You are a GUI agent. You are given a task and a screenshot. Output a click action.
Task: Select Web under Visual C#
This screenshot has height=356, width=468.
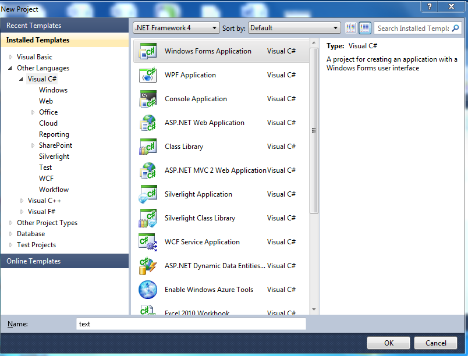pos(45,101)
